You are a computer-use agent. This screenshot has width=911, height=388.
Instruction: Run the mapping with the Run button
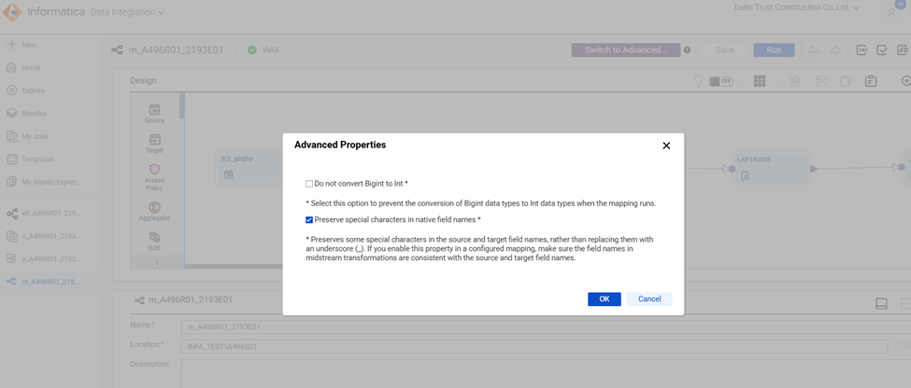tap(774, 49)
